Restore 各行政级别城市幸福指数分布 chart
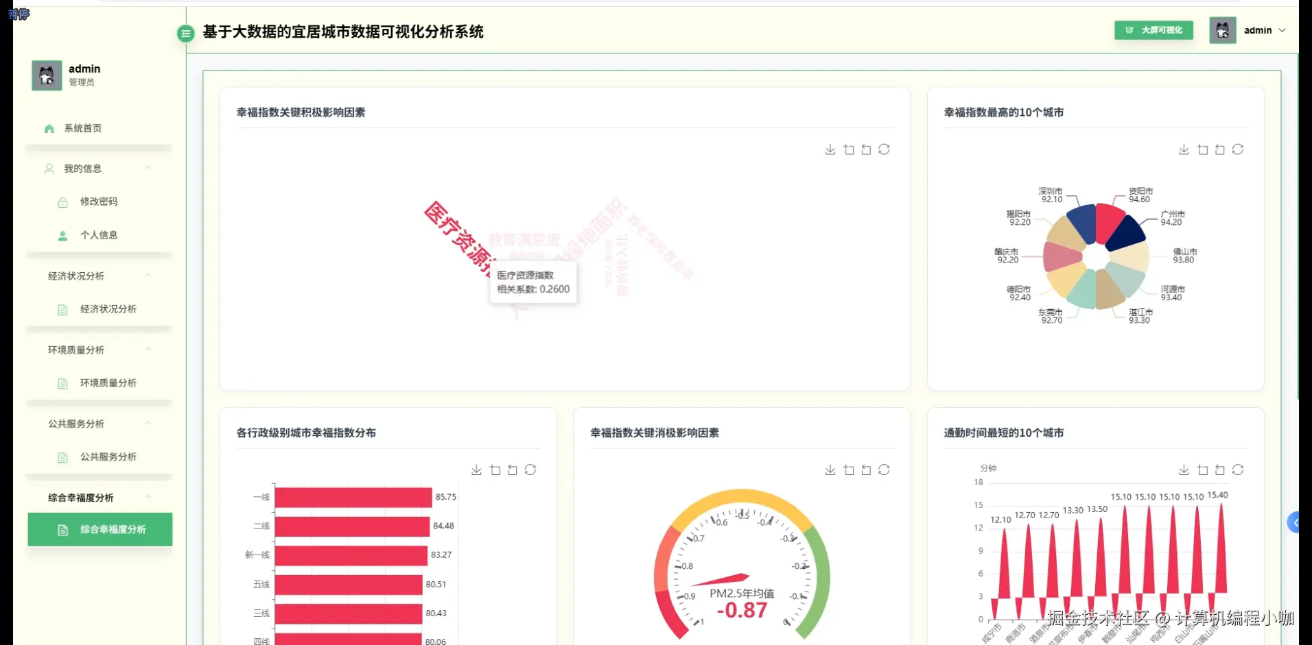The height and width of the screenshot is (645, 1312). pyautogui.click(x=530, y=470)
